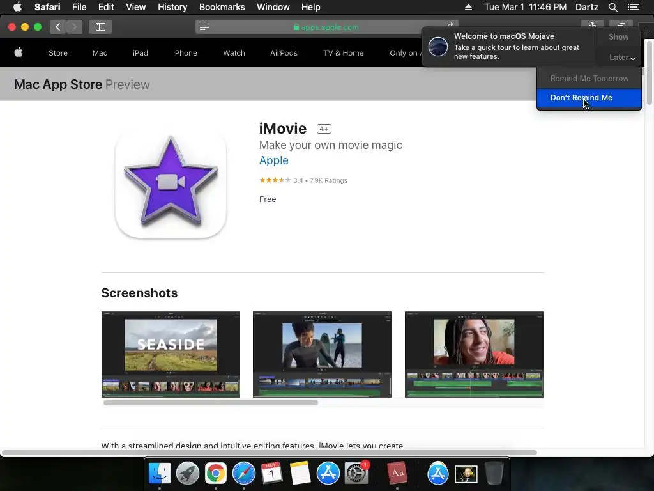Image resolution: width=654 pixels, height=491 pixels.
Task: Open Launchpad rocket in the Dock
Action: click(187, 473)
